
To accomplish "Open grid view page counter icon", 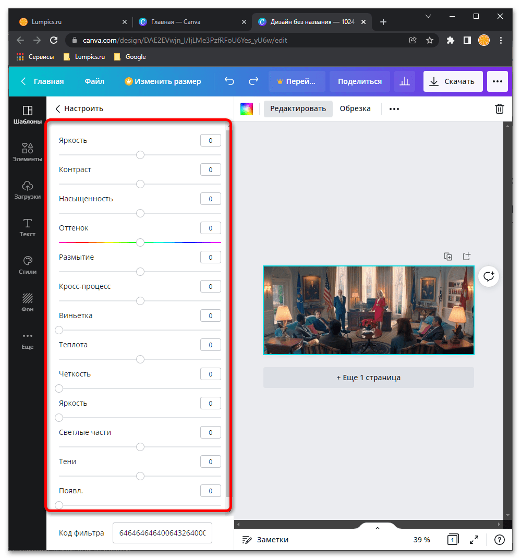I will (x=453, y=539).
